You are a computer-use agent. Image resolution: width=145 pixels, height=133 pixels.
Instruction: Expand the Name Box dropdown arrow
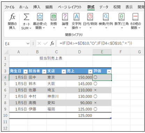point(28,44)
